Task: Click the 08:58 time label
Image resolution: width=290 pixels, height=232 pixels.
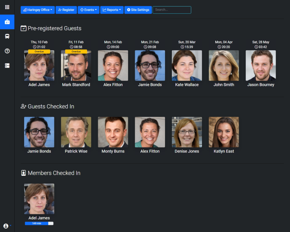Action: (76, 47)
